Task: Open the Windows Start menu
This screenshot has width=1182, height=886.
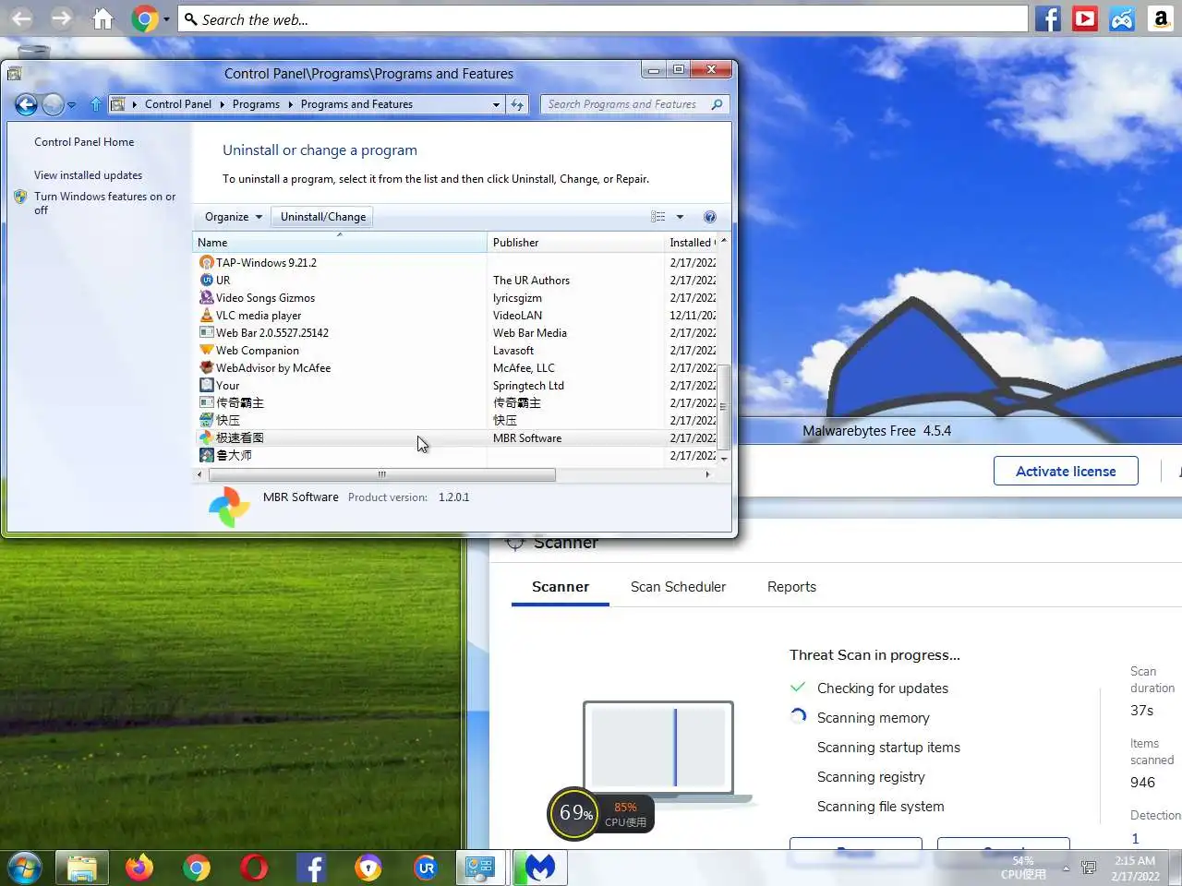Action: pyautogui.click(x=24, y=868)
